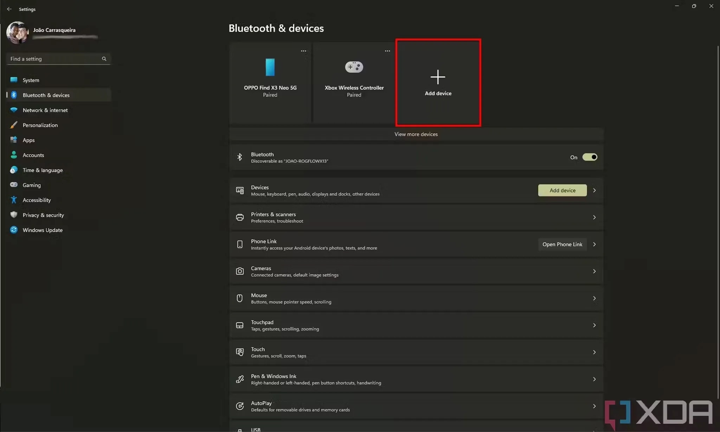Click the Phone Link smartphone icon
The width and height of the screenshot is (720, 432).
[x=240, y=244]
